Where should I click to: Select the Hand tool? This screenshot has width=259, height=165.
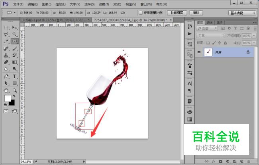pyautogui.click(x=6, y=90)
